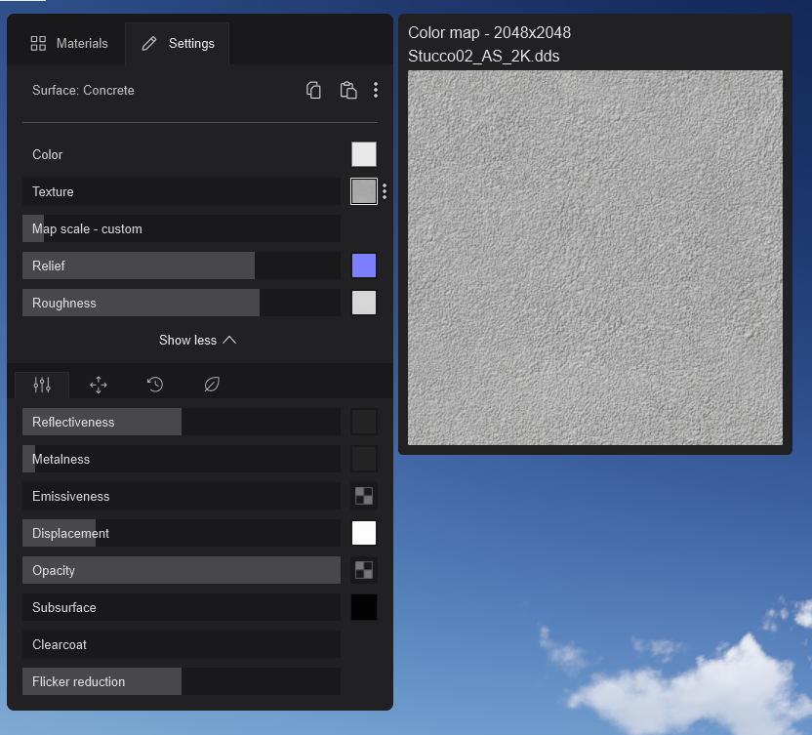The width and height of the screenshot is (812, 735).
Task: Open the surface options kebab menu
Action: 376,90
